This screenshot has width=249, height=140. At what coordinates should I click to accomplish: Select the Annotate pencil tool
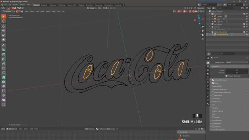(x=4, y=45)
